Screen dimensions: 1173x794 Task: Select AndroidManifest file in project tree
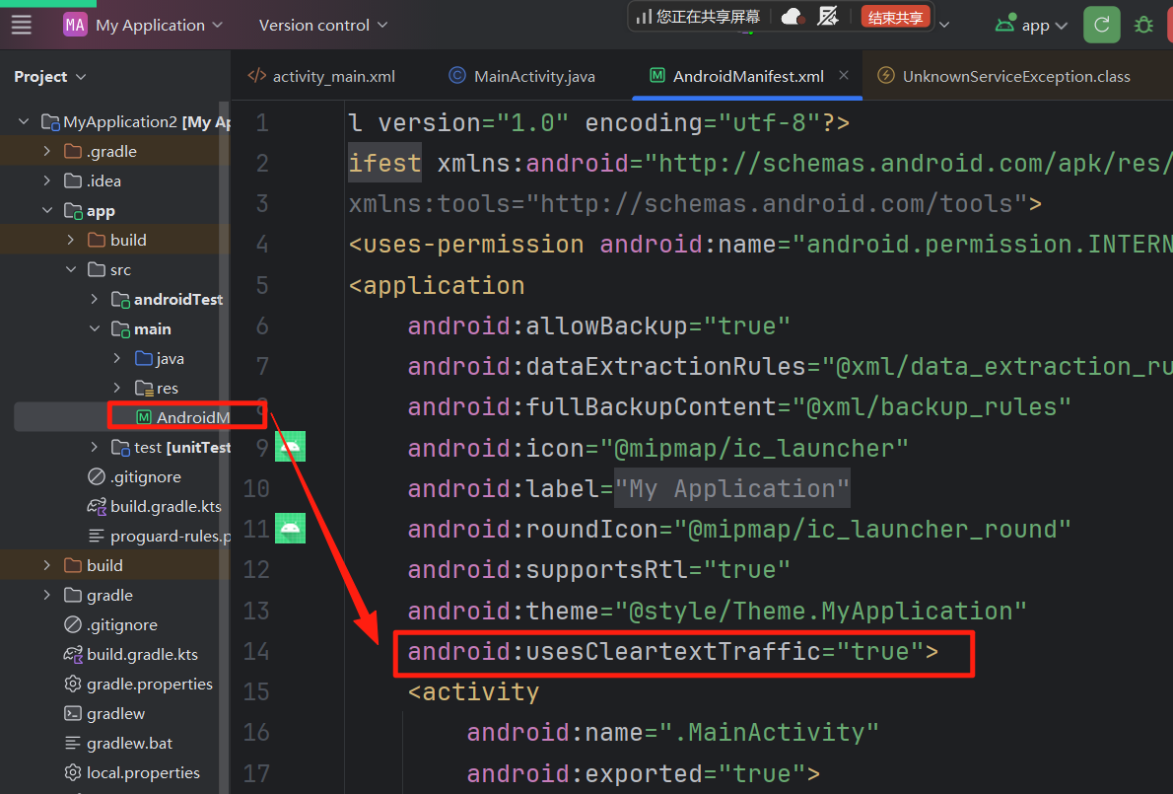tap(183, 417)
